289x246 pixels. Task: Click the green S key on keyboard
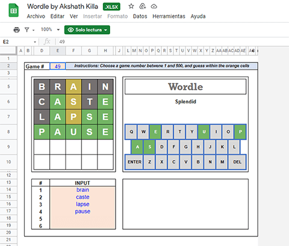coord(149,147)
